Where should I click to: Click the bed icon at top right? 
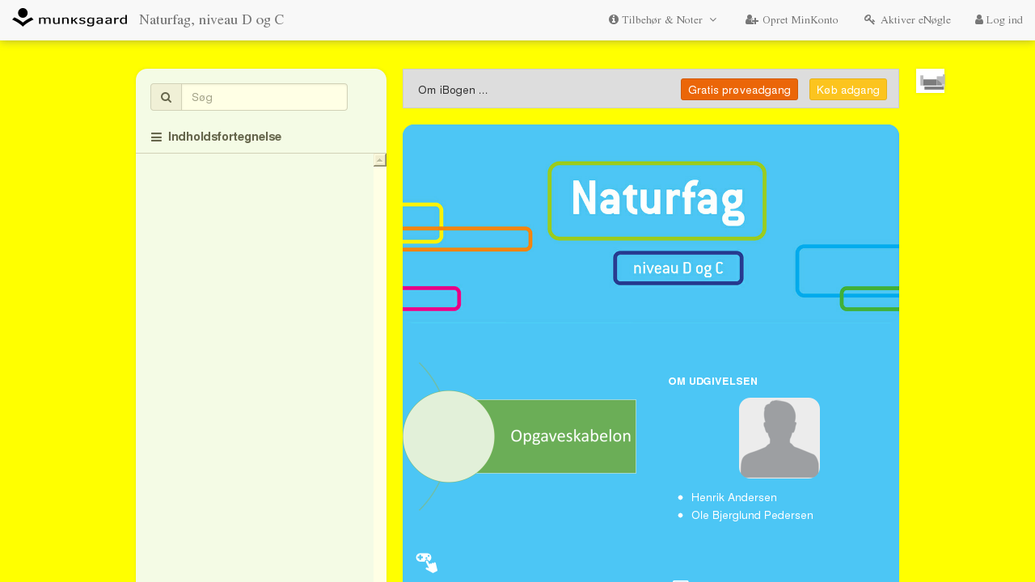pos(931,81)
